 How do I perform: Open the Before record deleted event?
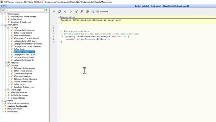pyautogui.click(x=23, y=33)
